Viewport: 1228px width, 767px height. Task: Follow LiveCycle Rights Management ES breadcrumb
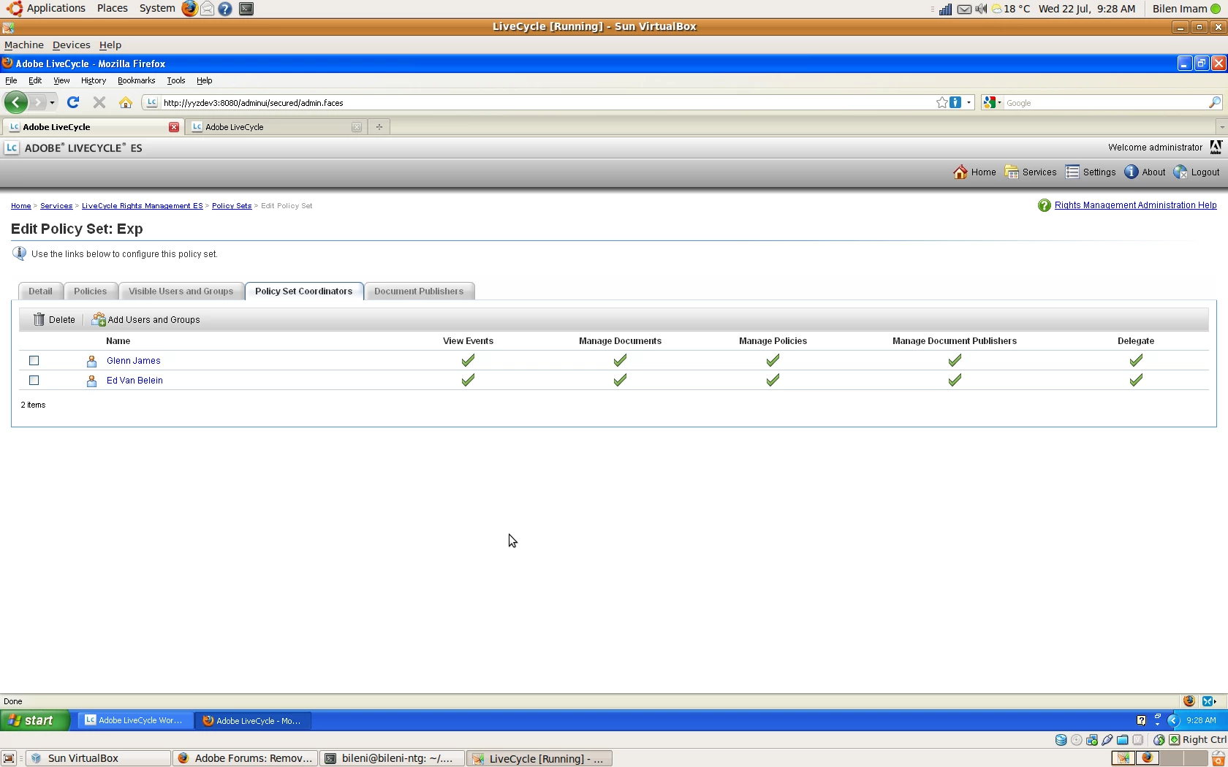[142, 206]
